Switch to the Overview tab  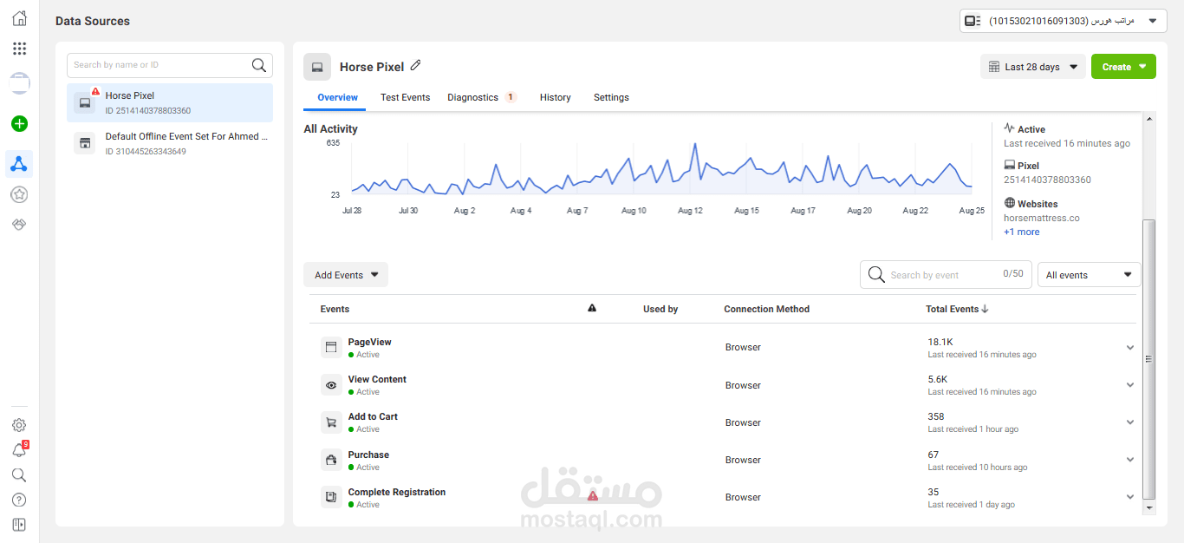tap(338, 97)
